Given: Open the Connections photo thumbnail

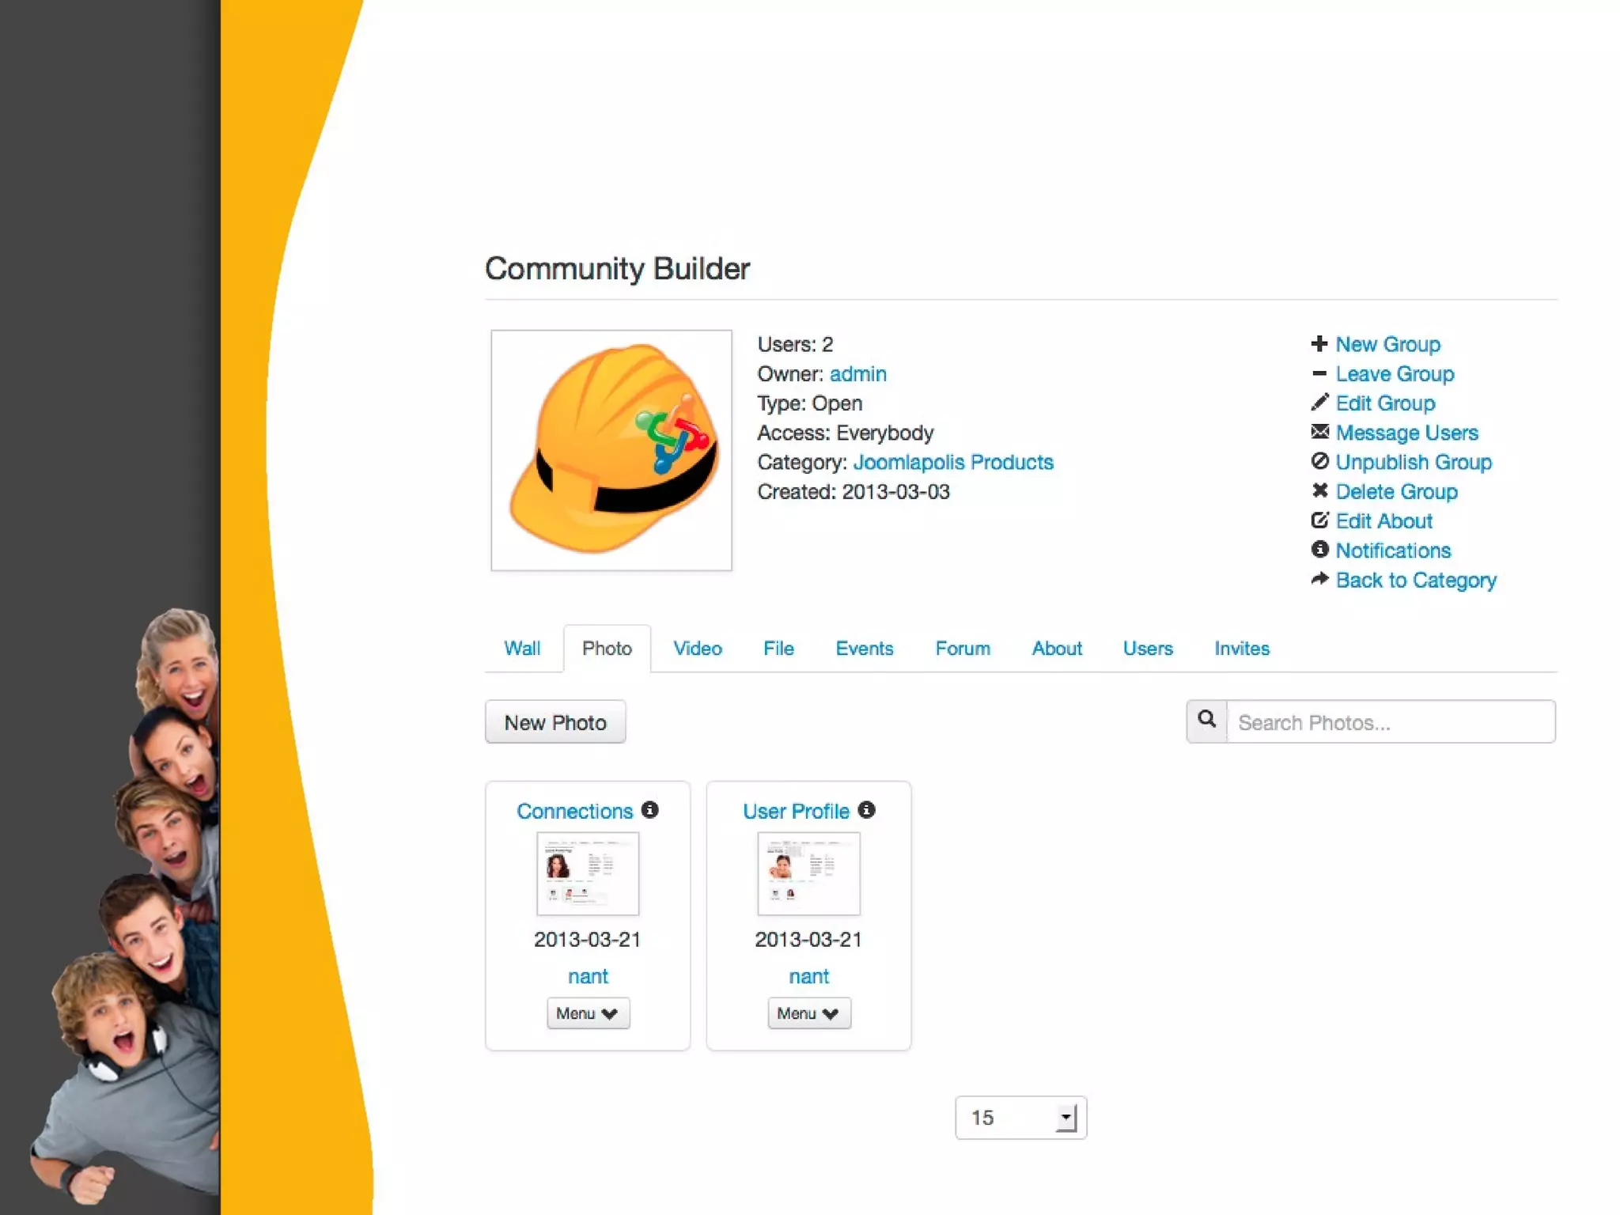Looking at the screenshot, I should point(588,873).
